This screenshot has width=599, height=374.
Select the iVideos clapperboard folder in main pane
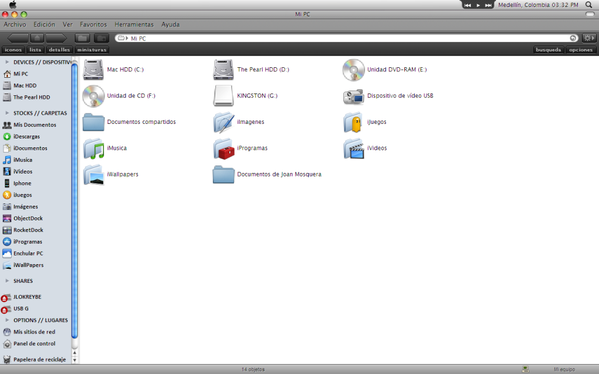365,148
